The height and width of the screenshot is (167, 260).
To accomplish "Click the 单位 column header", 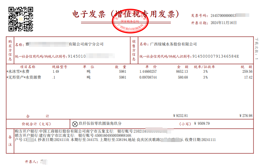I will [89, 67].
